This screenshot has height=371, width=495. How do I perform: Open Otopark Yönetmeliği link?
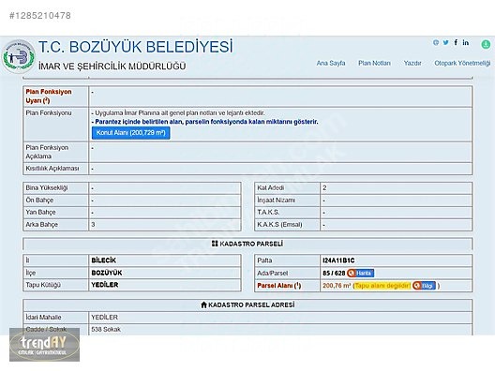pyautogui.click(x=462, y=63)
